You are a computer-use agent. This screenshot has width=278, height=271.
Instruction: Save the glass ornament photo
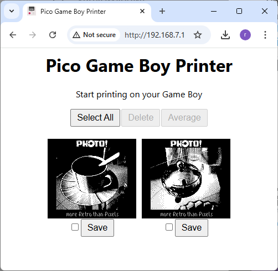(x=192, y=228)
